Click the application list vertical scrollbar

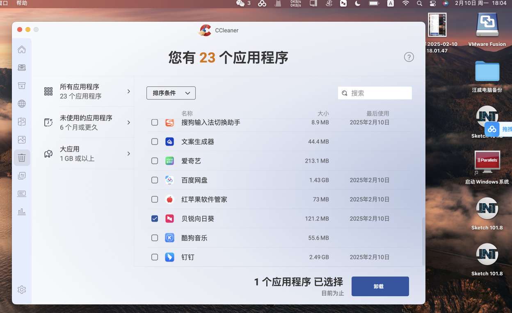(x=423, y=242)
